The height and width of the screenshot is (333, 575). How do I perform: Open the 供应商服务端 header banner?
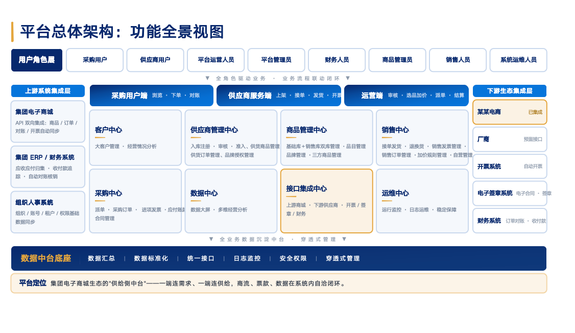279,96
